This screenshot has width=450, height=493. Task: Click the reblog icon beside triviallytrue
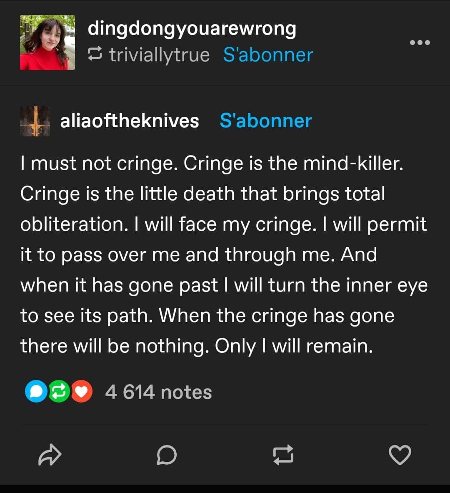pos(95,54)
